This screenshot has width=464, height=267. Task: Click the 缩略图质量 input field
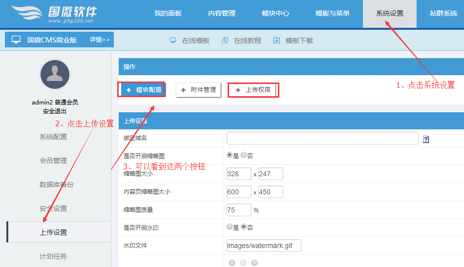tap(238, 210)
